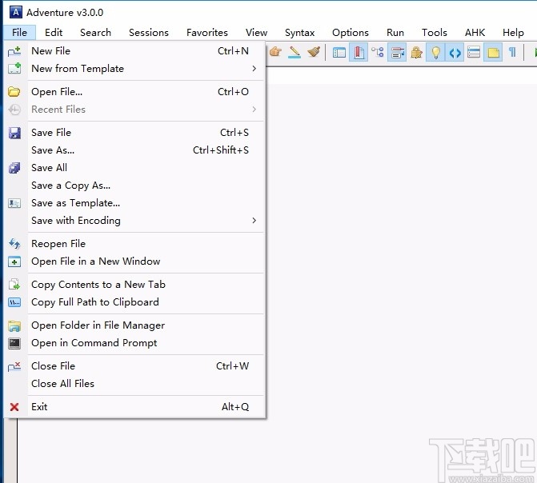Click the broom cleanup toolbar icon
Screen dimensions: 537x483
[x=314, y=52]
